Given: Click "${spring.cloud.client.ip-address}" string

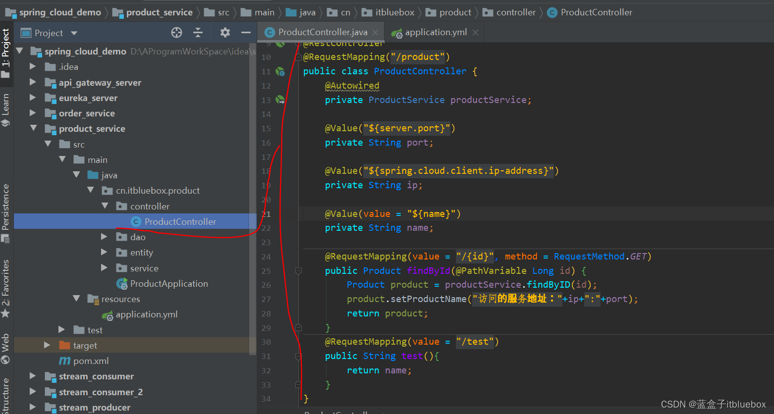Looking at the screenshot, I should click(458, 171).
